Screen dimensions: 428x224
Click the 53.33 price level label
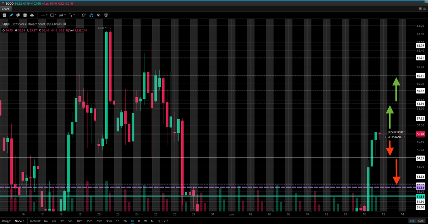[x=420, y=177]
